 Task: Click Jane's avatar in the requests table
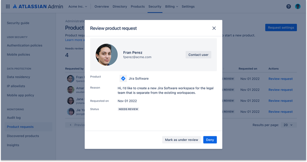click(70, 100)
